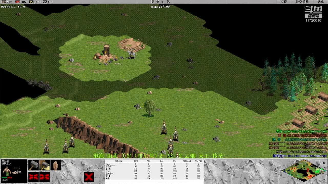Click the green VS match caption text

pos(158,156)
